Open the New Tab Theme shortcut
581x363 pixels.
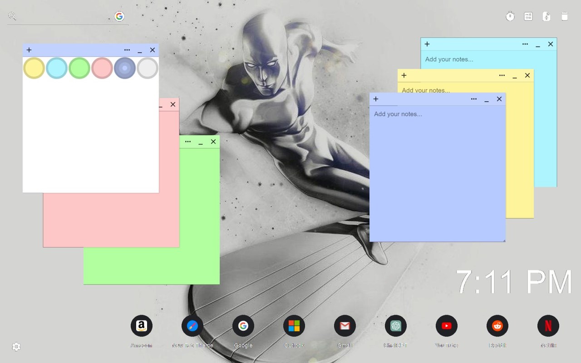click(192, 326)
